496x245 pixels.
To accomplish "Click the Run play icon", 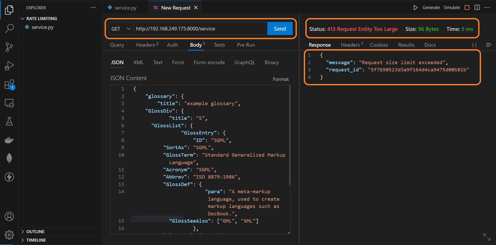I will [415, 8].
